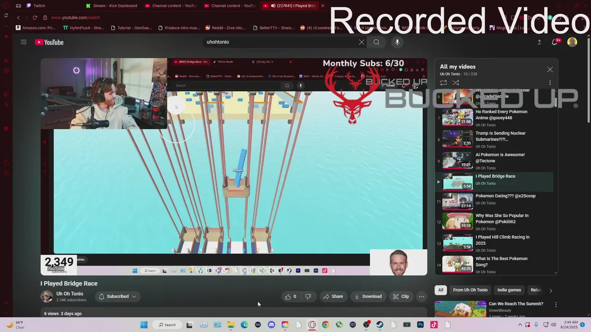Open Microsoft Edge from the taskbar
Screen dimensions: 591x332
click(244, 325)
